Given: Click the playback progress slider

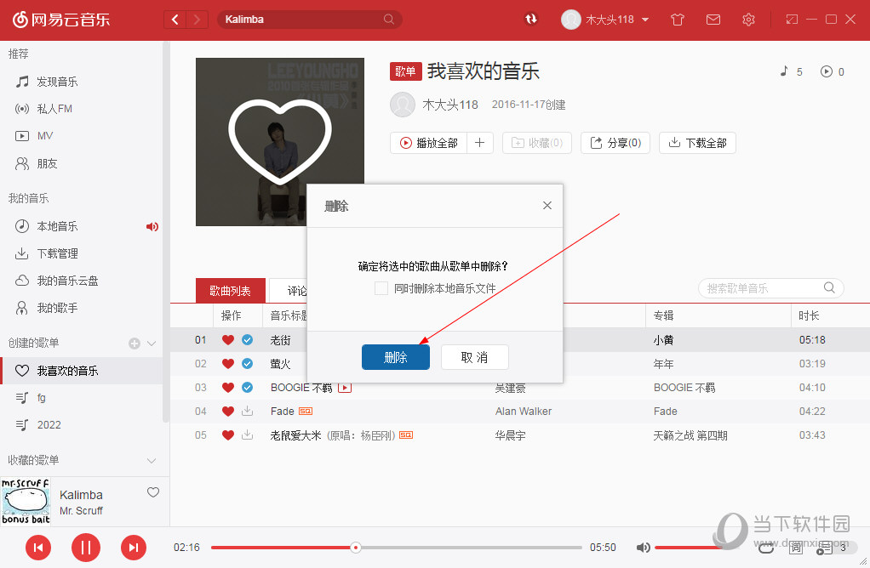Looking at the screenshot, I should coord(355,548).
